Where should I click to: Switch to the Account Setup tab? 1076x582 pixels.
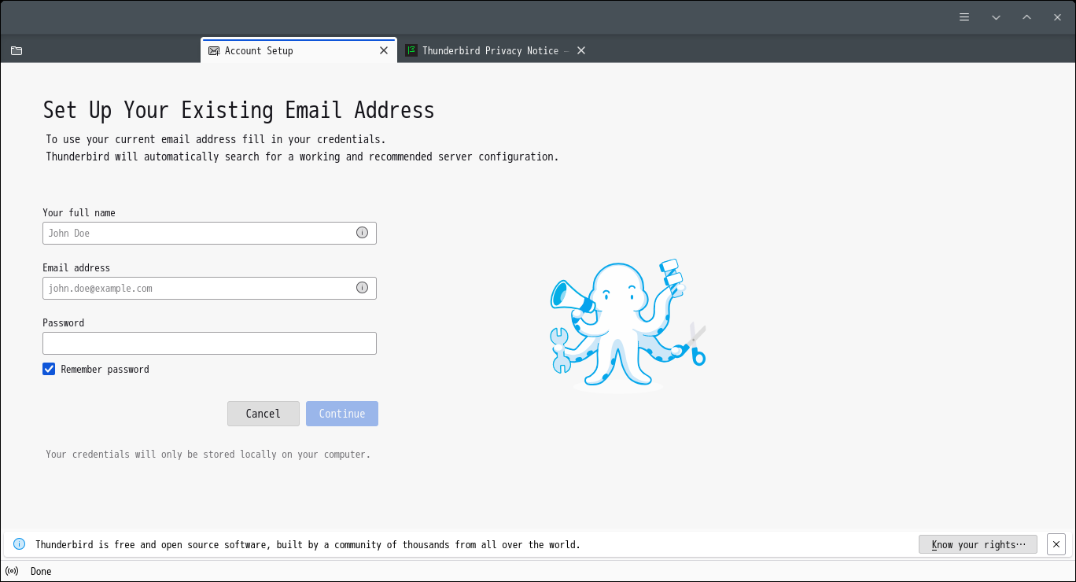coord(299,50)
